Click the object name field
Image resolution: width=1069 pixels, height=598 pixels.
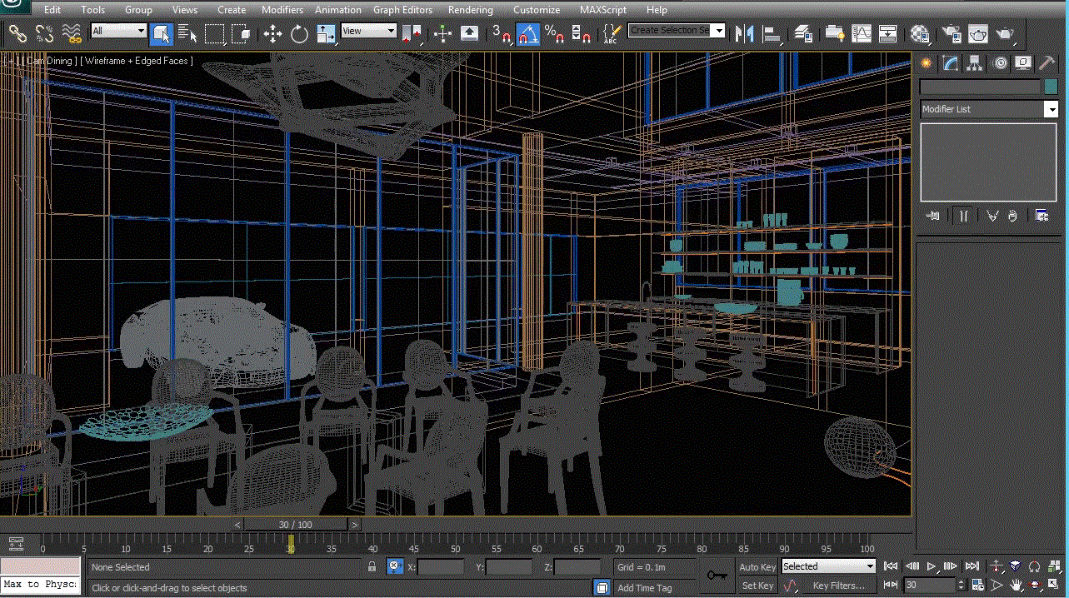981,87
